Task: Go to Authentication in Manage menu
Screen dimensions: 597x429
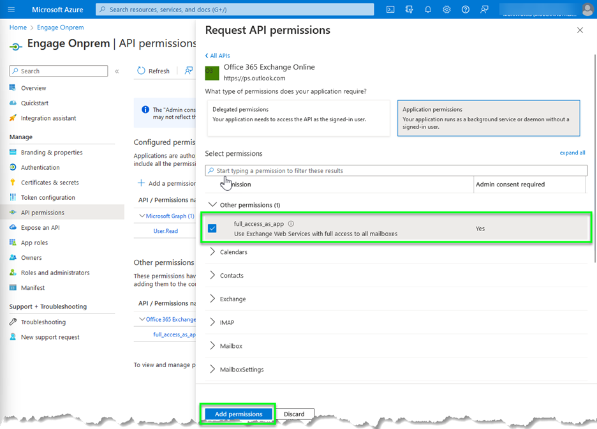Action: [x=40, y=167]
